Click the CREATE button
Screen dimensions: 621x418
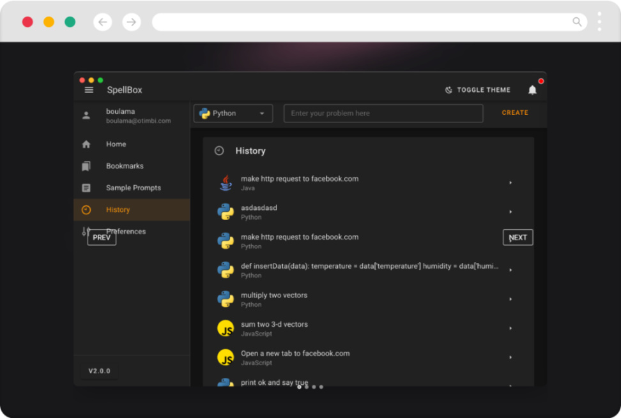(x=515, y=113)
